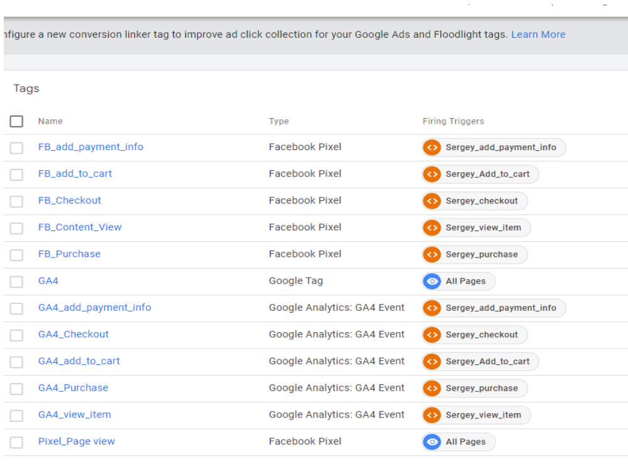Image resolution: width=628 pixels, height=471 pixels.
Task: Click the trigger icon in GA4_view_item row
Action: click(432, 415)
